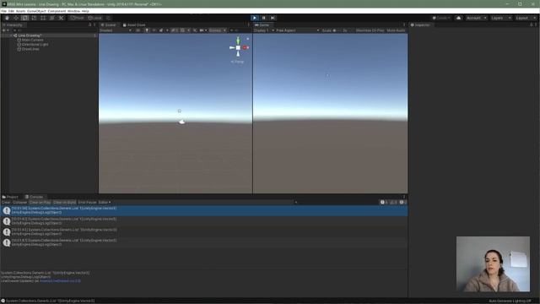
Task: Select the camera gizmo in Scene view
Action: pos(182,122)
